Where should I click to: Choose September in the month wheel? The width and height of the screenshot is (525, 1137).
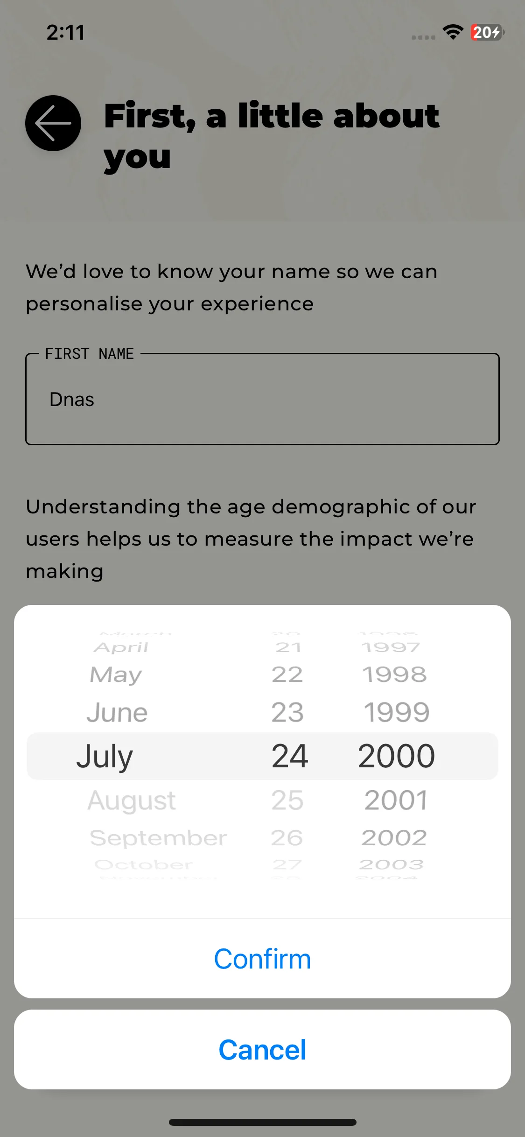158,838
